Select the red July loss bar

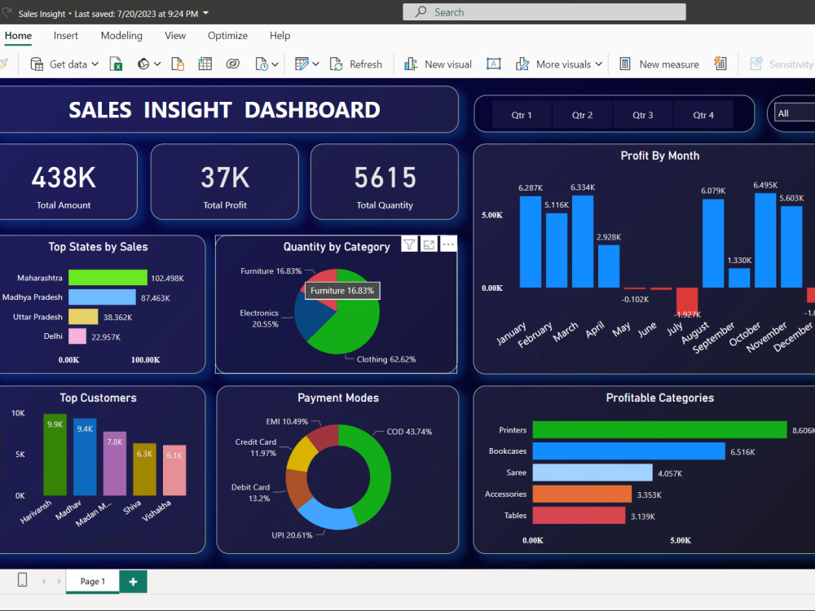(686, 301)
